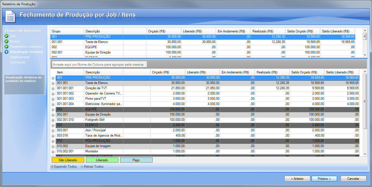The image size is (372, 187).
Task: Expand row 001.001.002 Operador de Camera
Action: pos(53,94)
